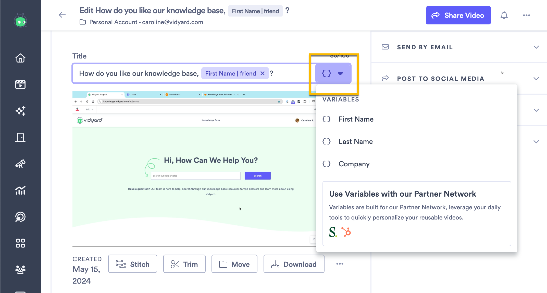Click the pencil edit icon on thumbnail
547x293 pixels.
coord(314,239)
